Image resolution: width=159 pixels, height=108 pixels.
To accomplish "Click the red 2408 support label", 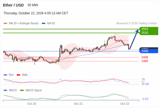I will pos(145,57).
